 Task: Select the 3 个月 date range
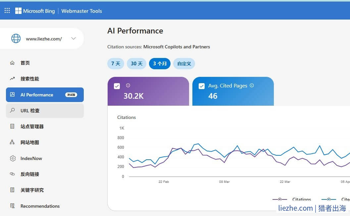160,63
